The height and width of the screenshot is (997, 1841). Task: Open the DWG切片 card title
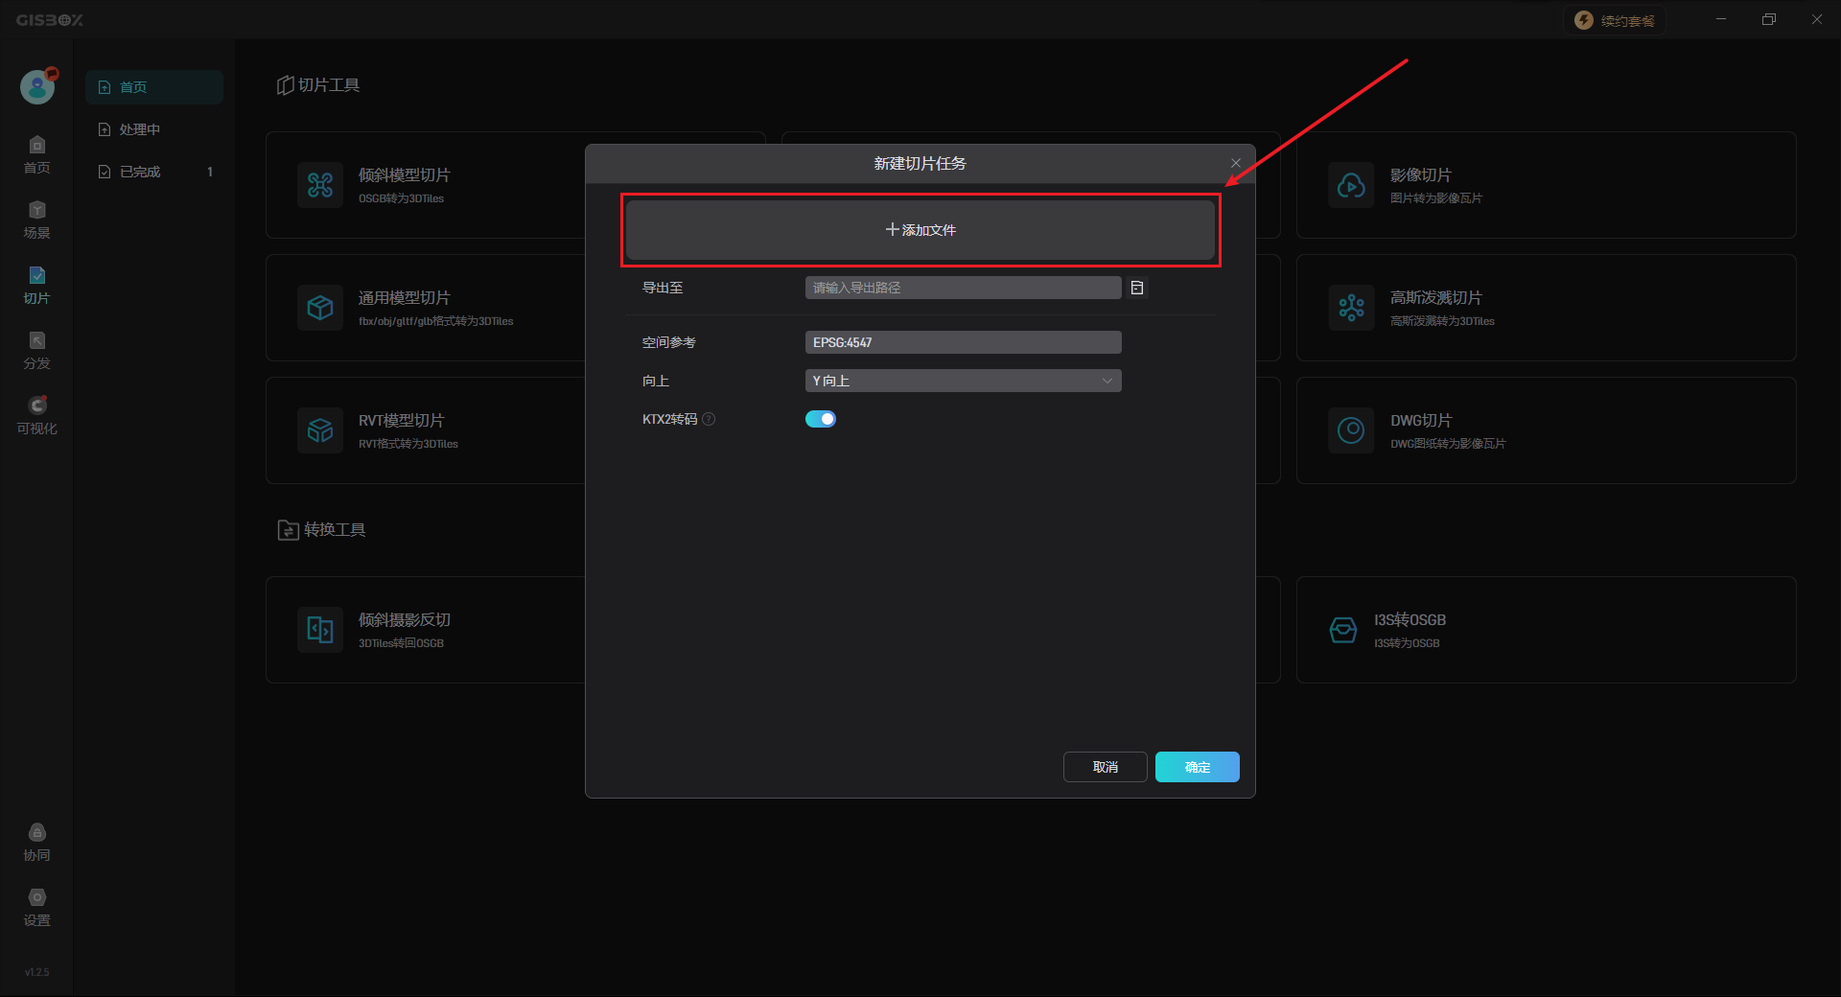pyautogui.click(x=1421, y=421)
